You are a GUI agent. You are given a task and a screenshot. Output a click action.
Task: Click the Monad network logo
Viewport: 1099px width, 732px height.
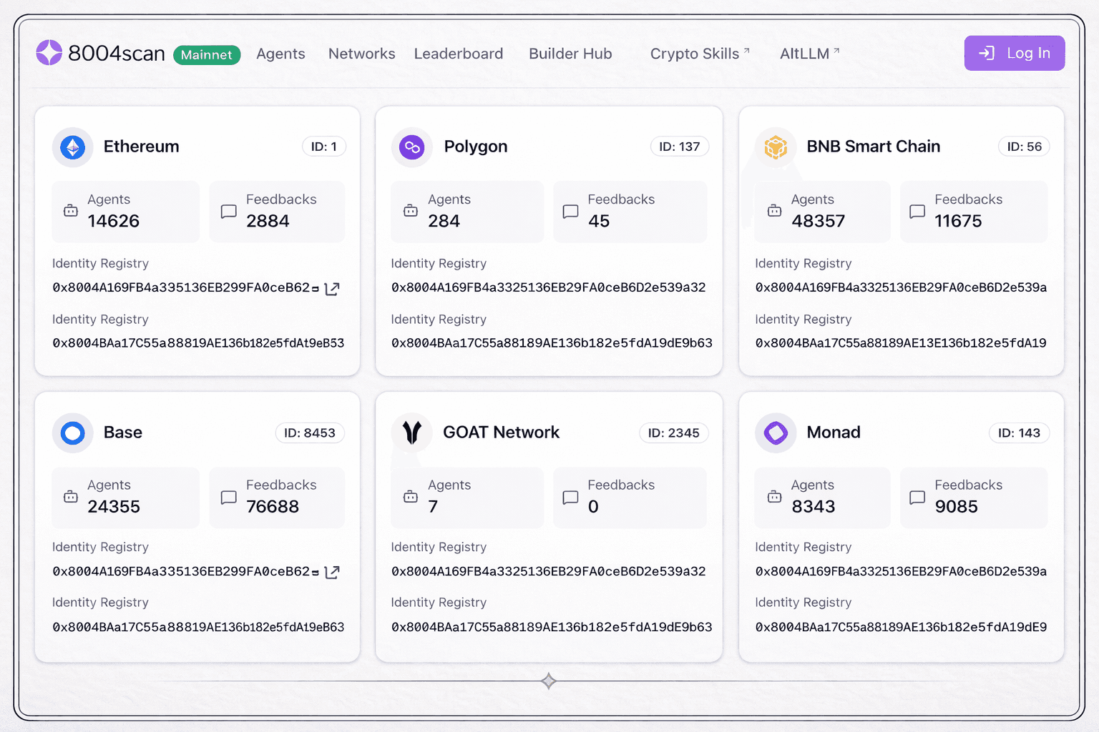click(776, 432)
